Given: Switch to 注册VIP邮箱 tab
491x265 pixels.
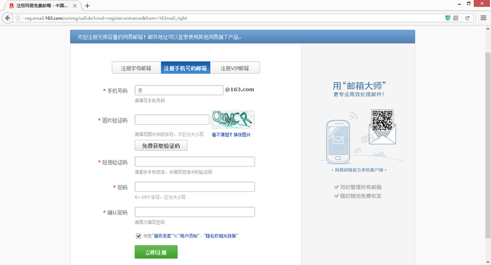Looking at the screenshot, I should coord(235,68).
